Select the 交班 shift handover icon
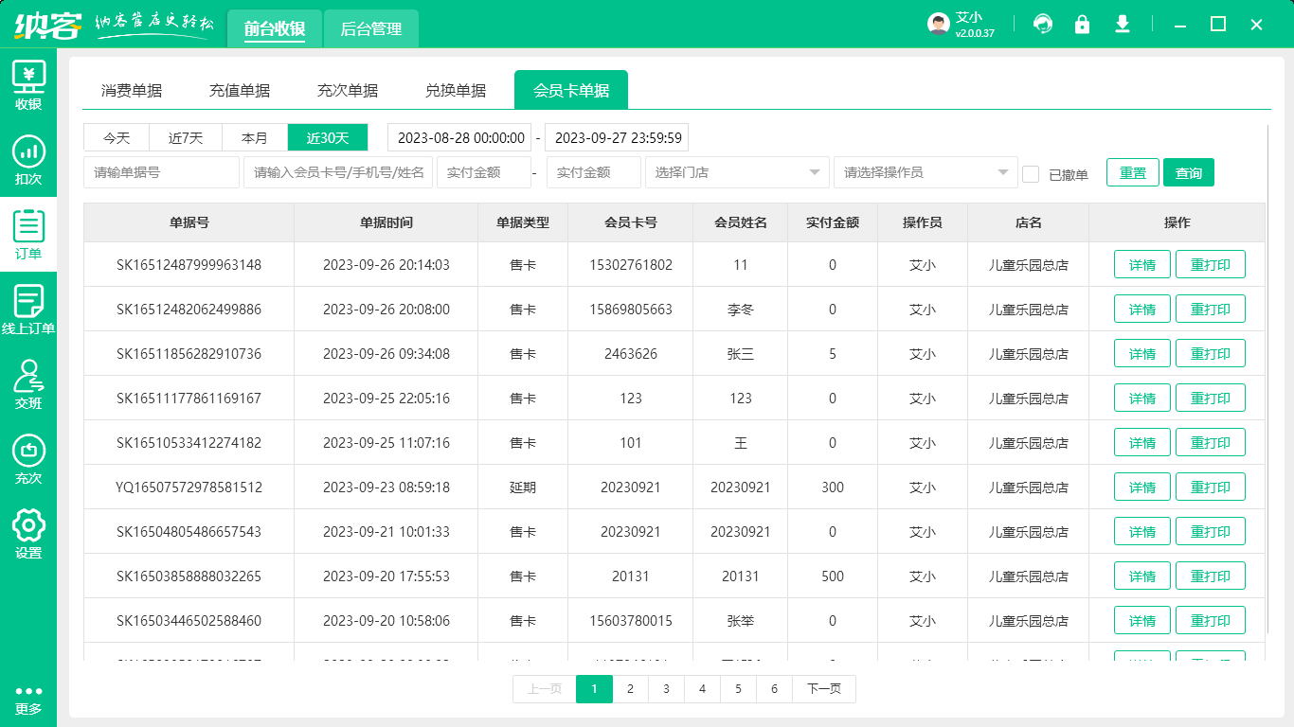This screenshot has height=727, width=1294. (x=28, y=383)
